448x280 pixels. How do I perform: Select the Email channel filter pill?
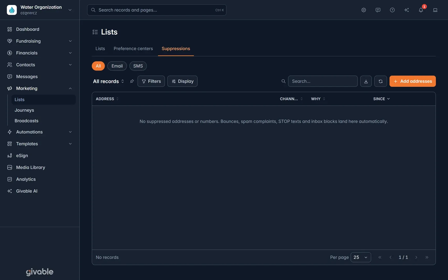(x=117, y=66)
